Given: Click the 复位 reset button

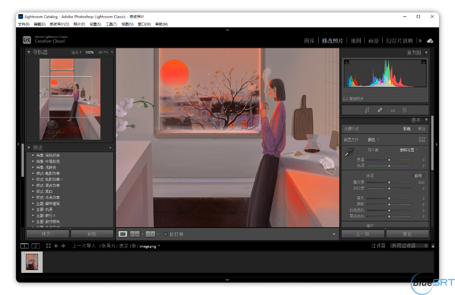Looking at the screenshot, I should pos(408,233).
